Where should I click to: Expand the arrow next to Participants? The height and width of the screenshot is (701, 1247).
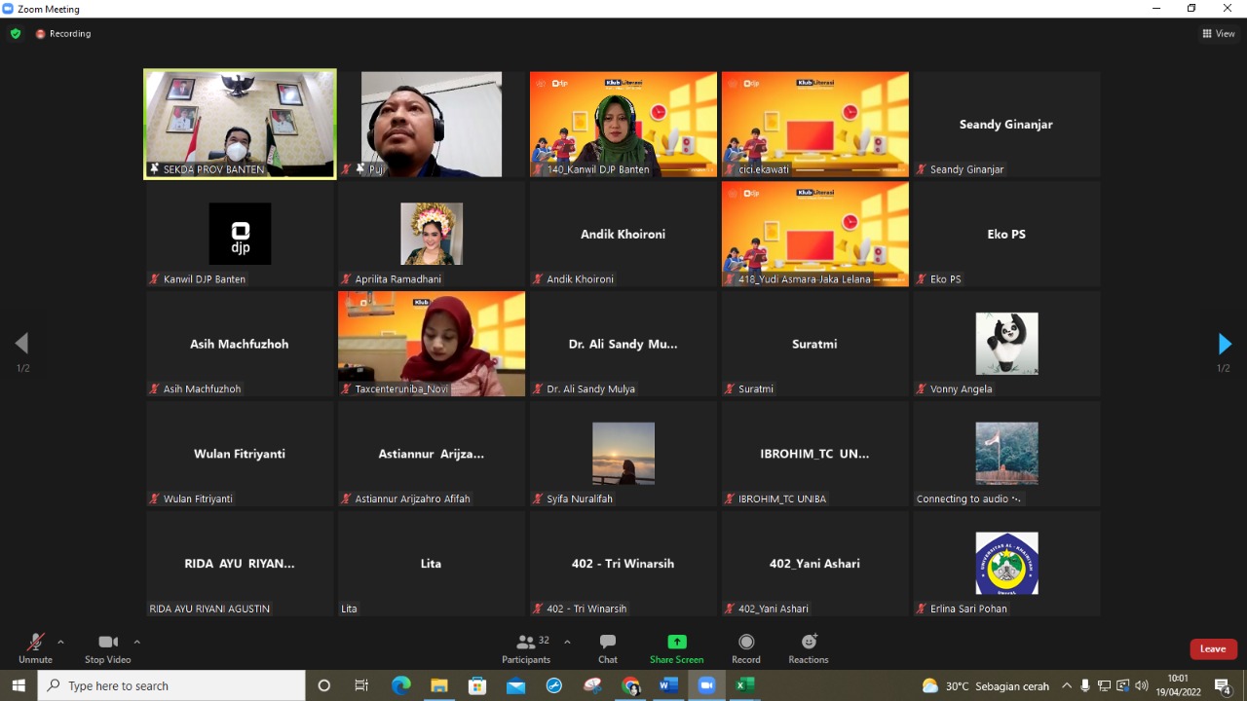coord(567,642)
